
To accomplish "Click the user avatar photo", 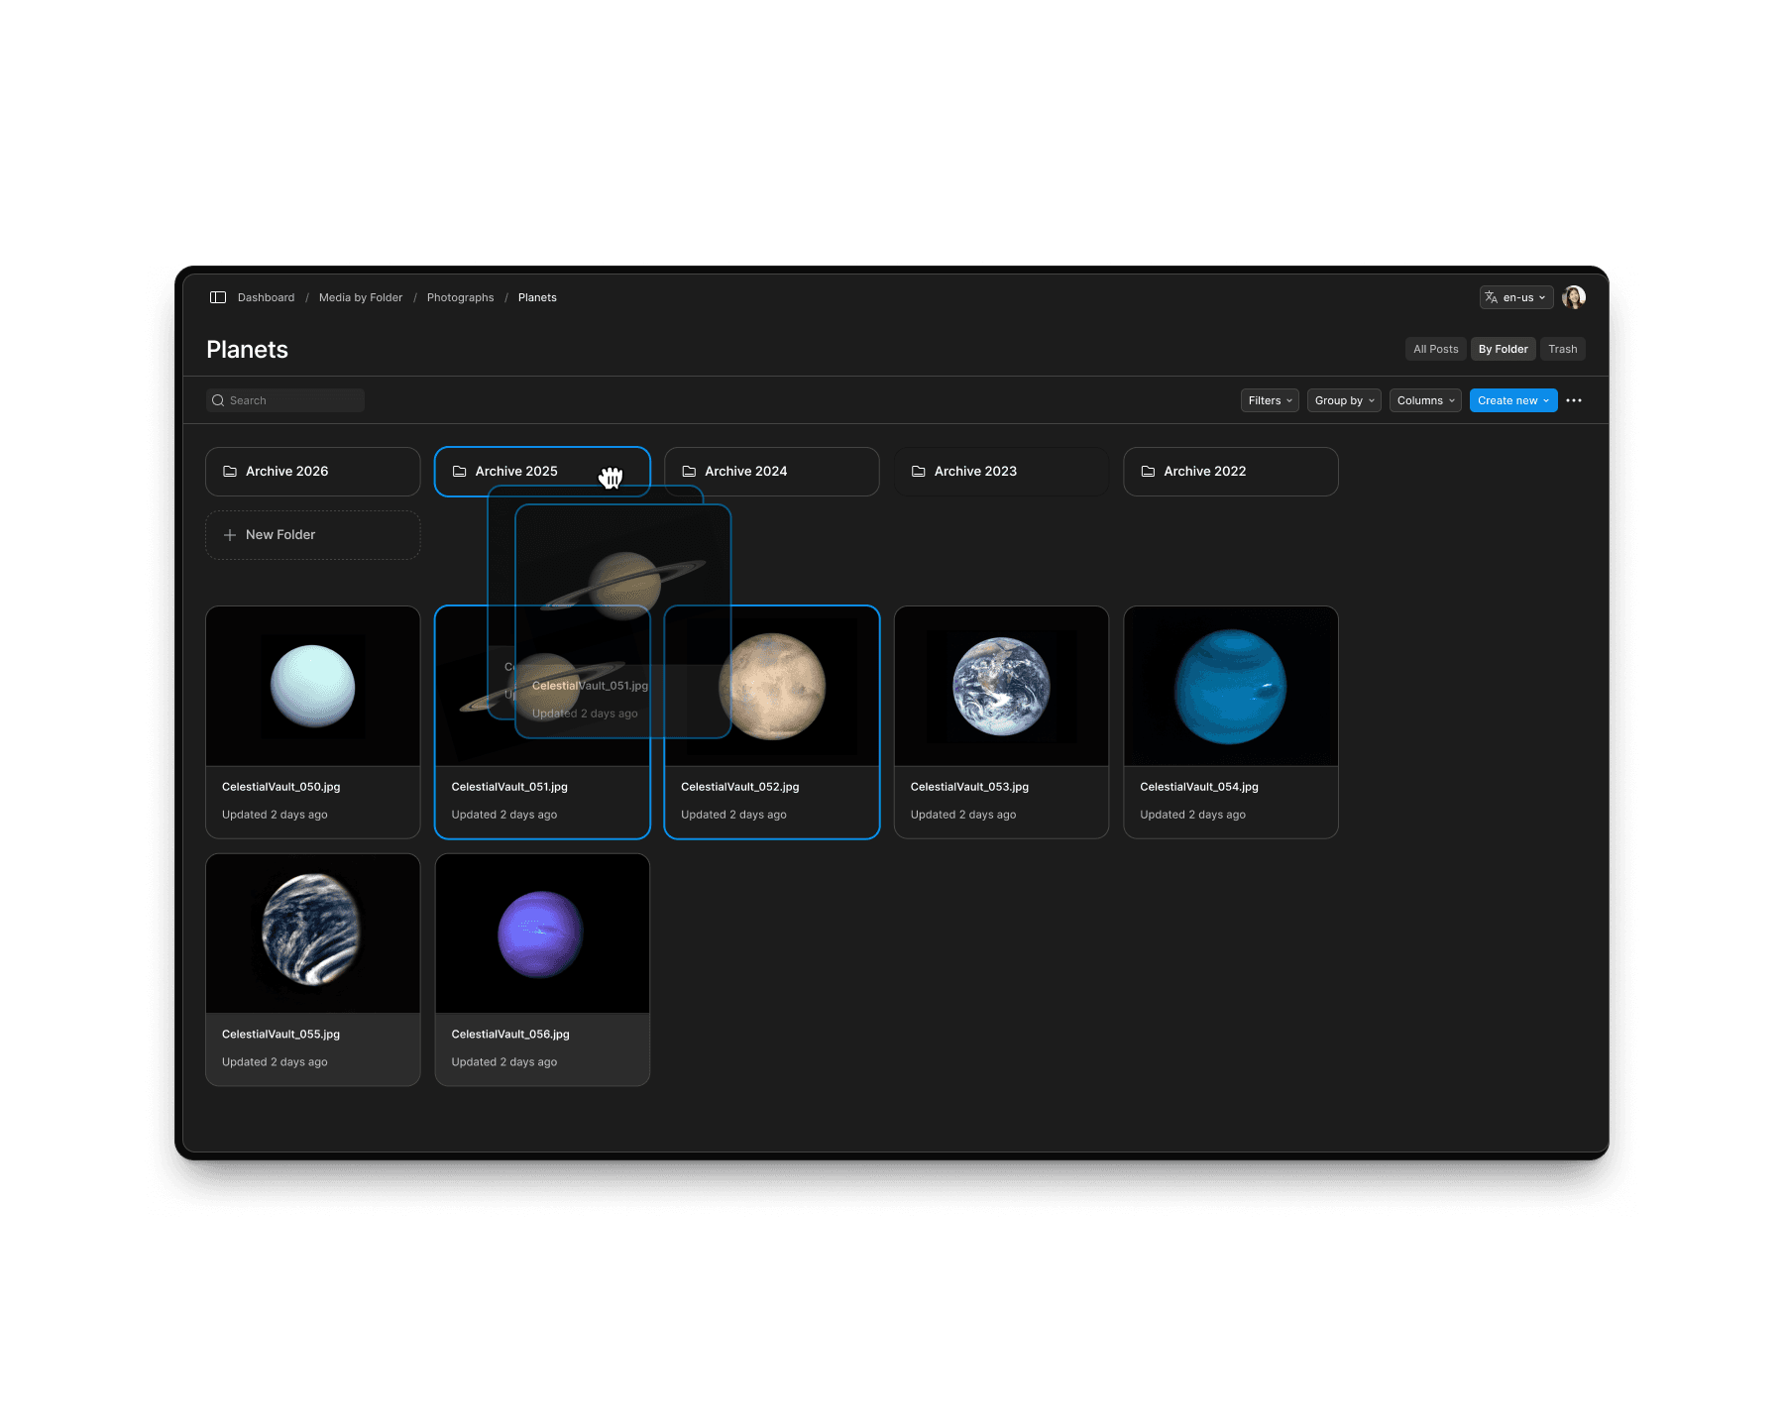I will click(x=1574, y=297).
